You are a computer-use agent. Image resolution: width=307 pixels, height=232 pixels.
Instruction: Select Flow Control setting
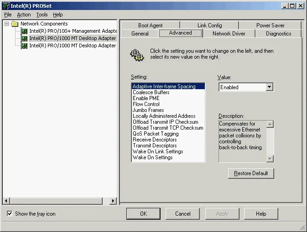pyautogui.click(x=168, y=104)
